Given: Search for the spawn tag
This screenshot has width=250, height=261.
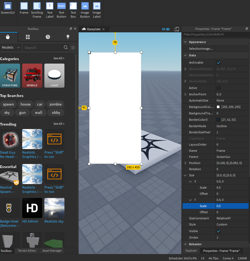Looking at the screenshot, I should 8,104.
